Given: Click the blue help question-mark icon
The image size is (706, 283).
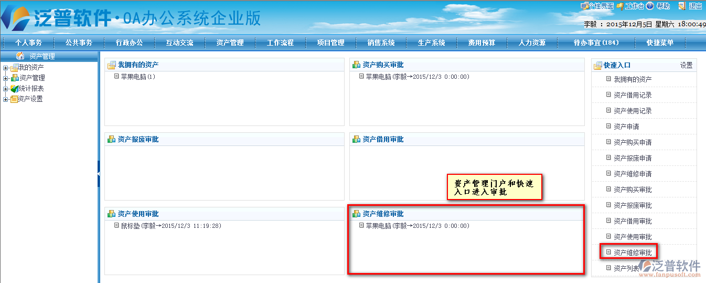Looking at the screenshot, I should point(650,6).
